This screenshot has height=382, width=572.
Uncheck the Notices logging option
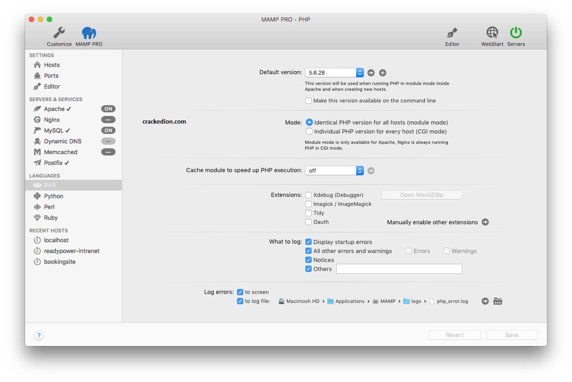tap(308, 260)
